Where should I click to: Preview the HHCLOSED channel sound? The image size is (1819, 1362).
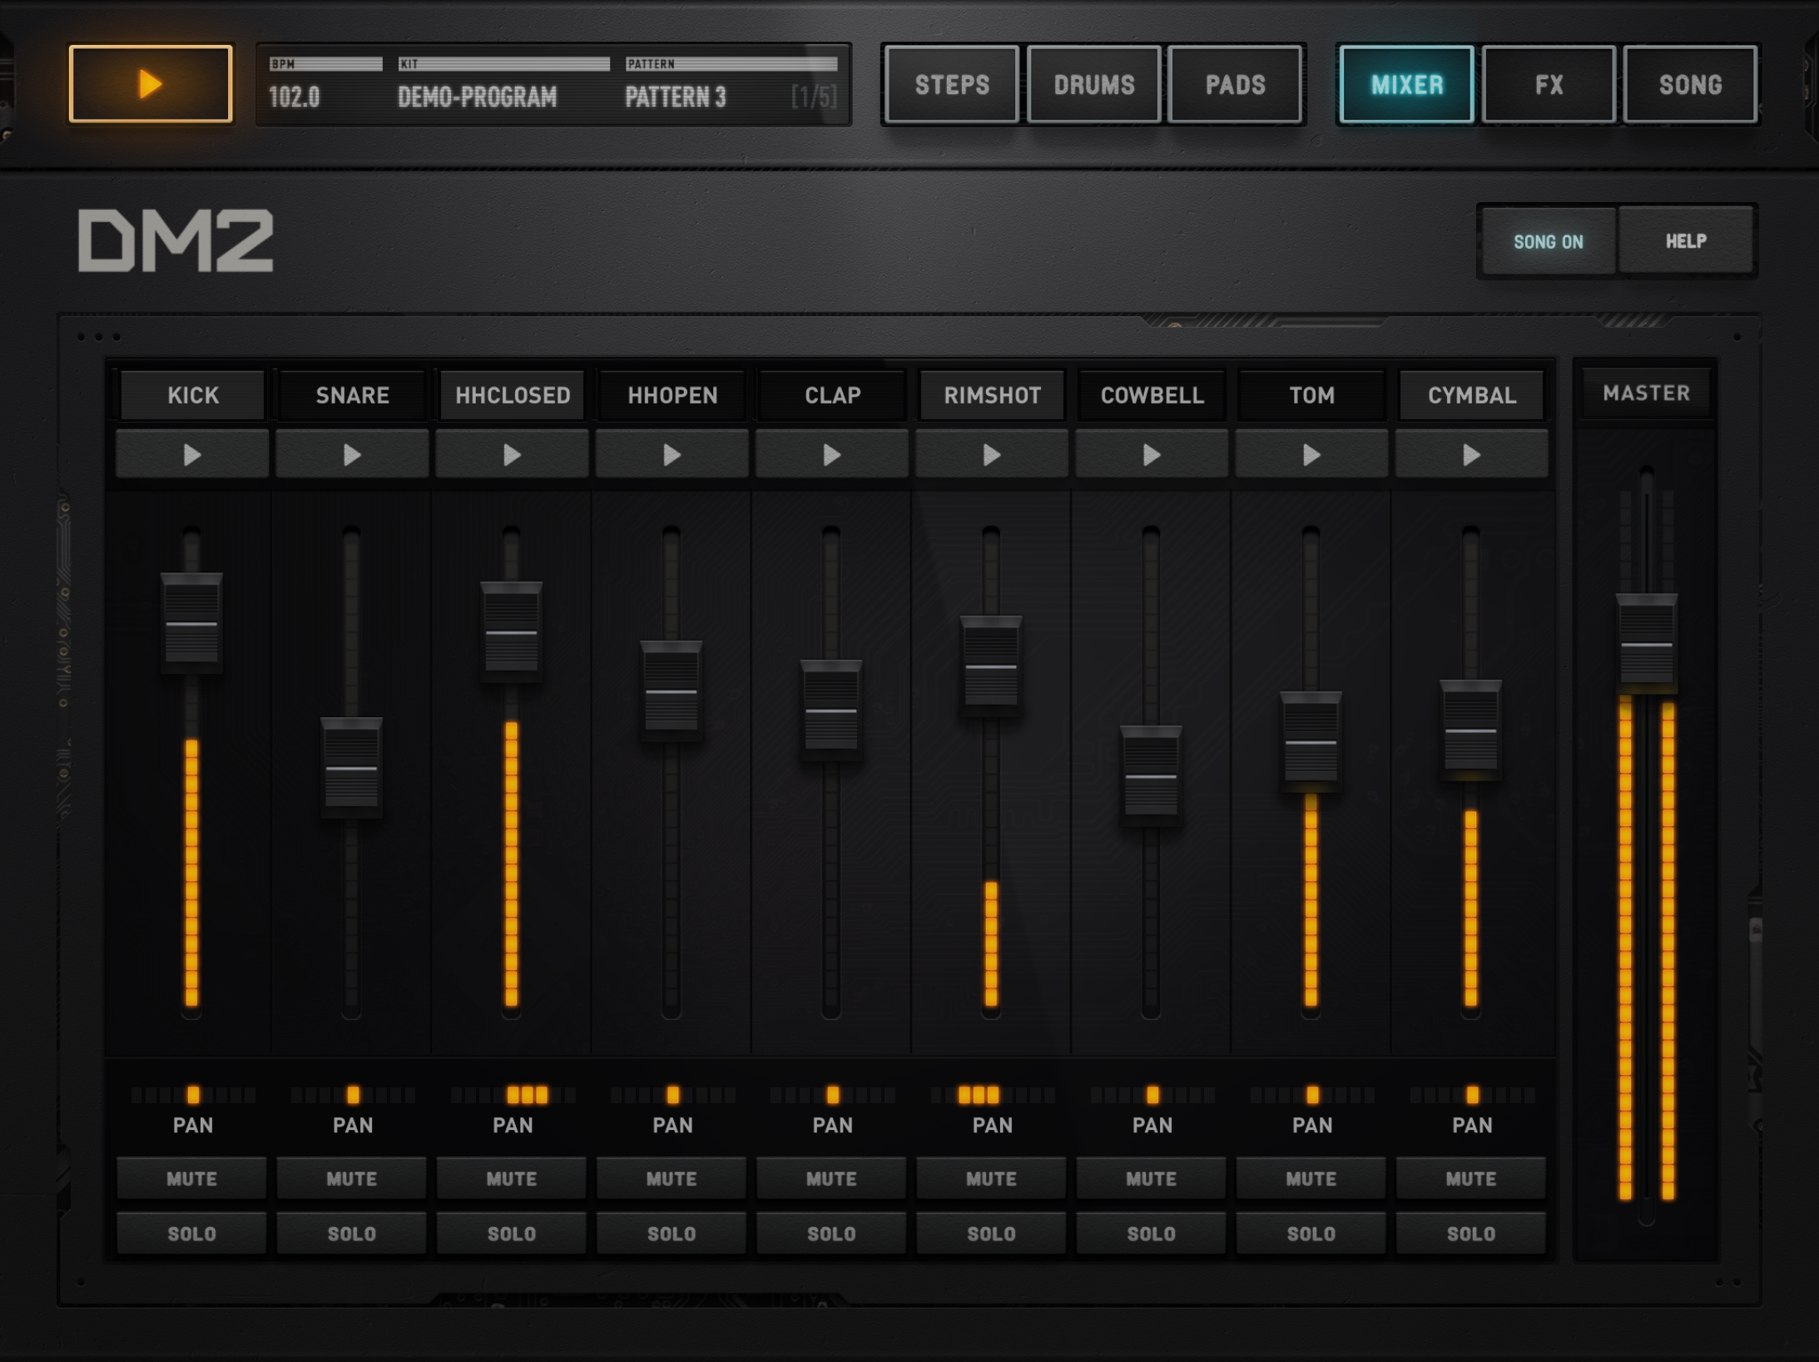512,454
